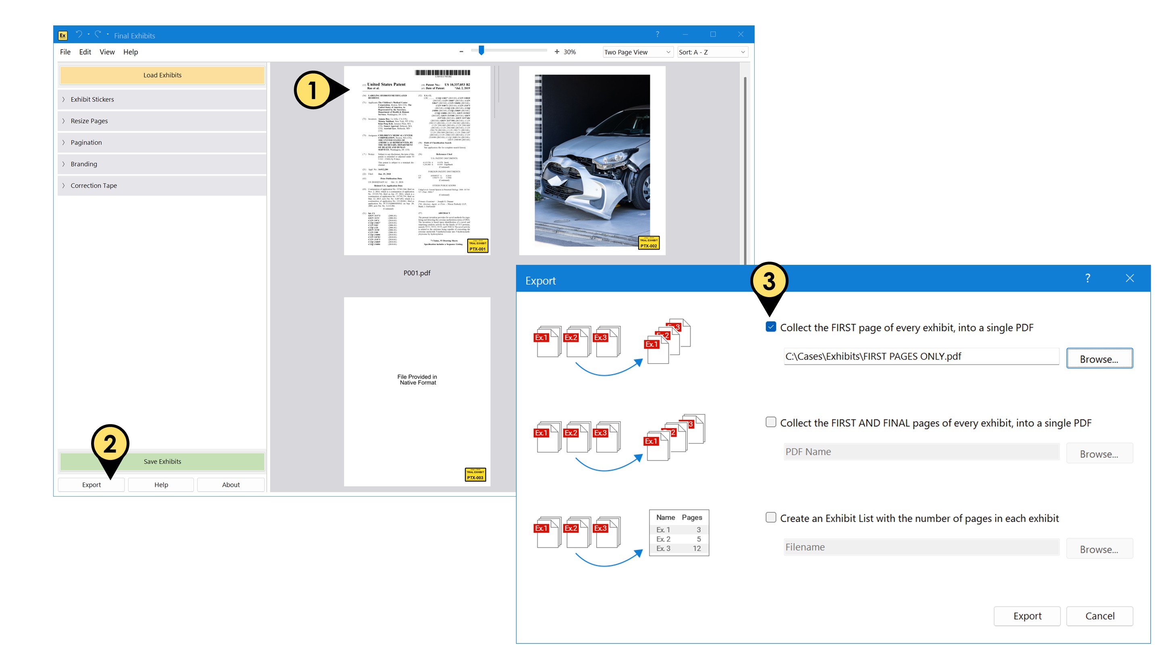Zoom in using the plus icon
1161x653 pixels.
coord(557,51)
